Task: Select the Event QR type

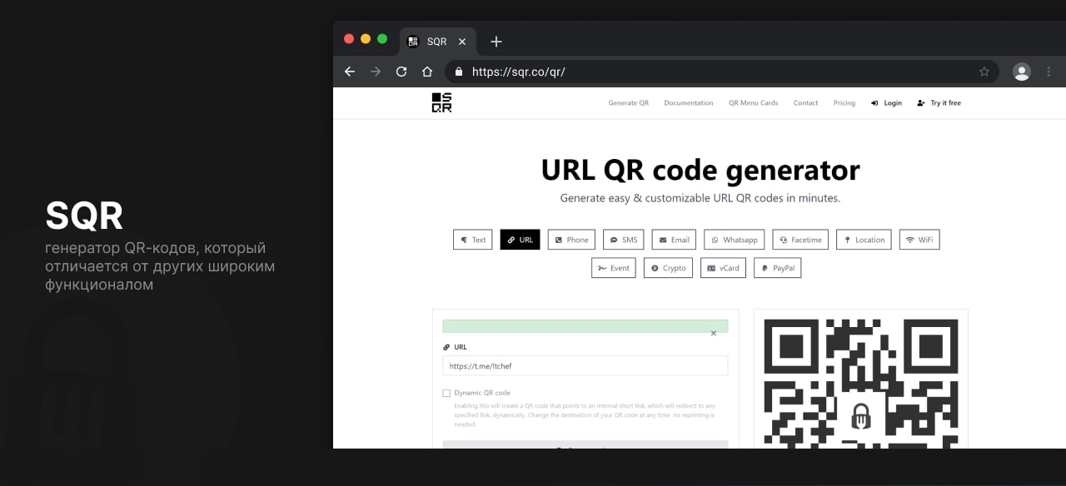Action: pos(614,268)
